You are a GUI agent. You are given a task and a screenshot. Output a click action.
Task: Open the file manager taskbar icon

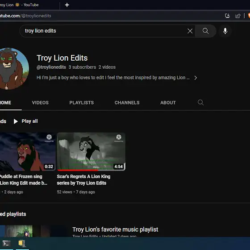click(22, 243)
